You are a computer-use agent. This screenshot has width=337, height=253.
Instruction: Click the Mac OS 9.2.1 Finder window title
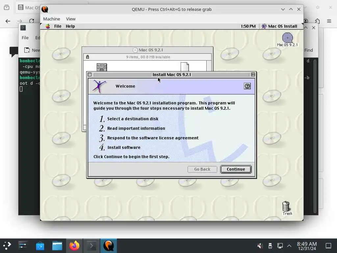click(x=151, y=50)
